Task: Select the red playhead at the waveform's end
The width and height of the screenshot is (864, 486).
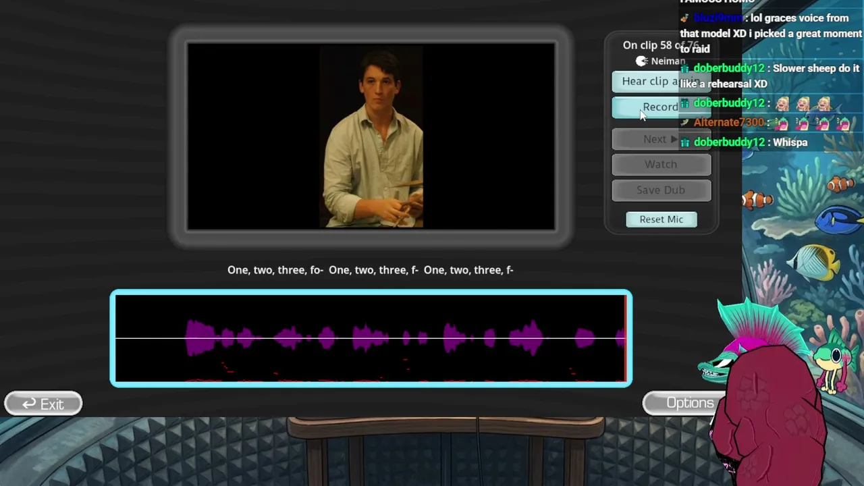Action: [x=626, y=338]
